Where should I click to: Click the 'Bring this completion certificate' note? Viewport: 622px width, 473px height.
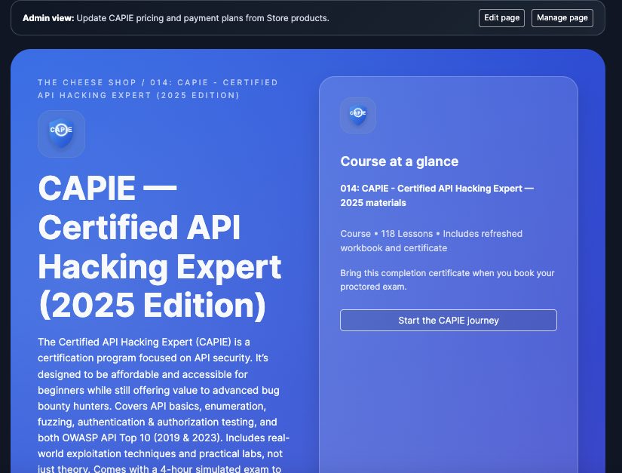tap(447, 280)
